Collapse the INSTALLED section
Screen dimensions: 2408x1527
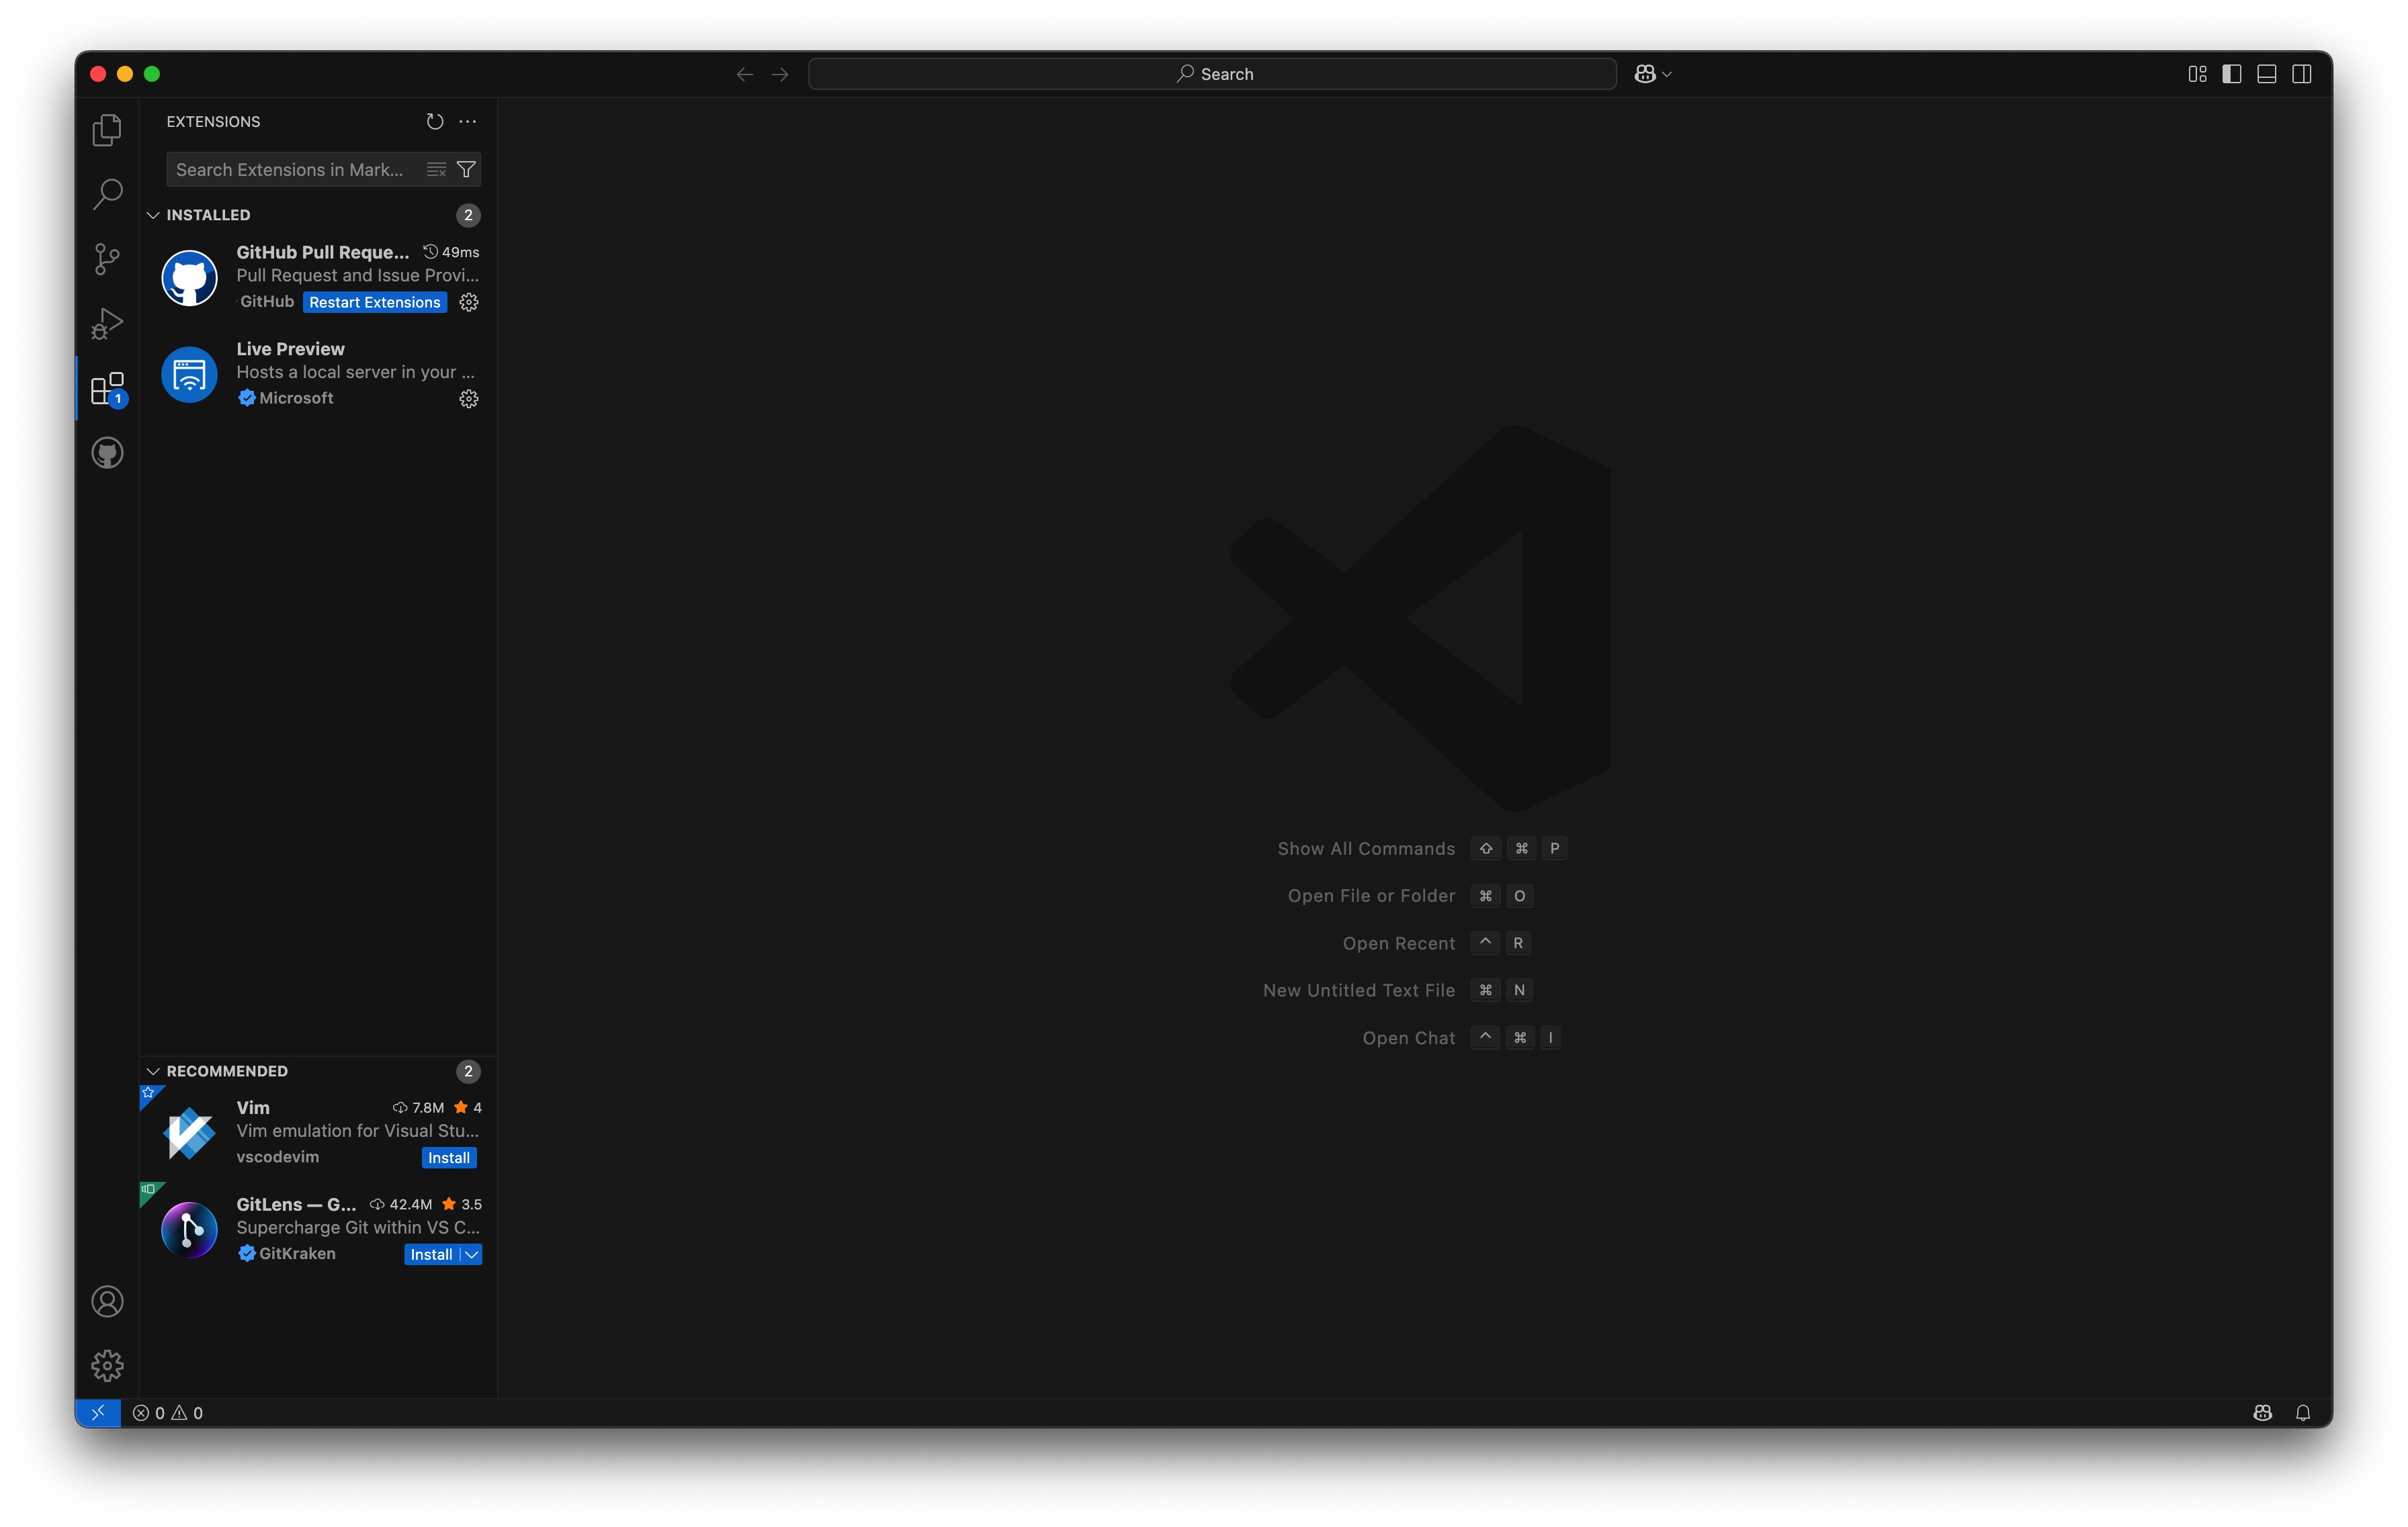[x=154, y=215]
